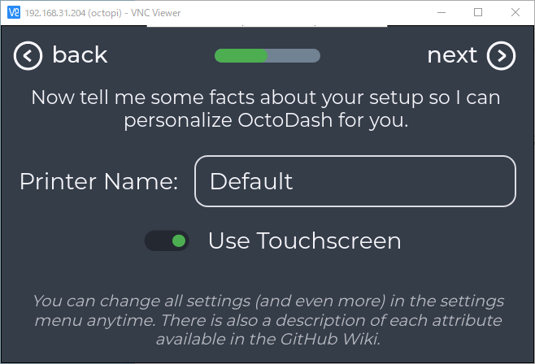Click the back arrow circle icon

28,56
